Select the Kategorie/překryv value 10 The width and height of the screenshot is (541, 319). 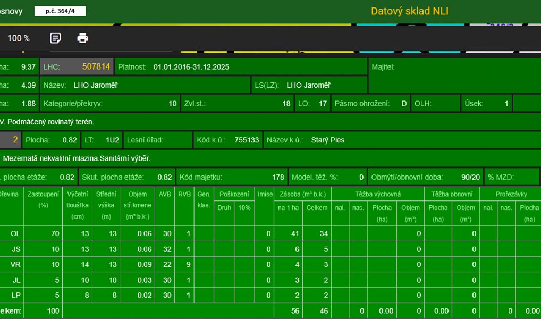tap(173, 104)
